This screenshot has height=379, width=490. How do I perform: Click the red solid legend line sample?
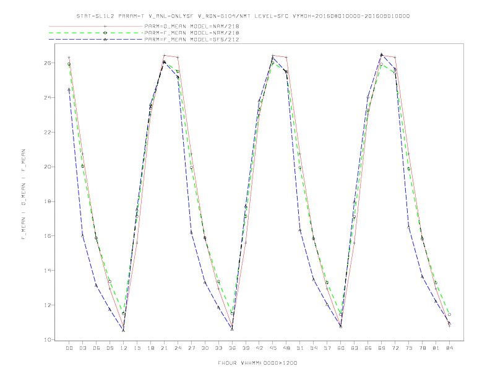click(x=96, y=26)
